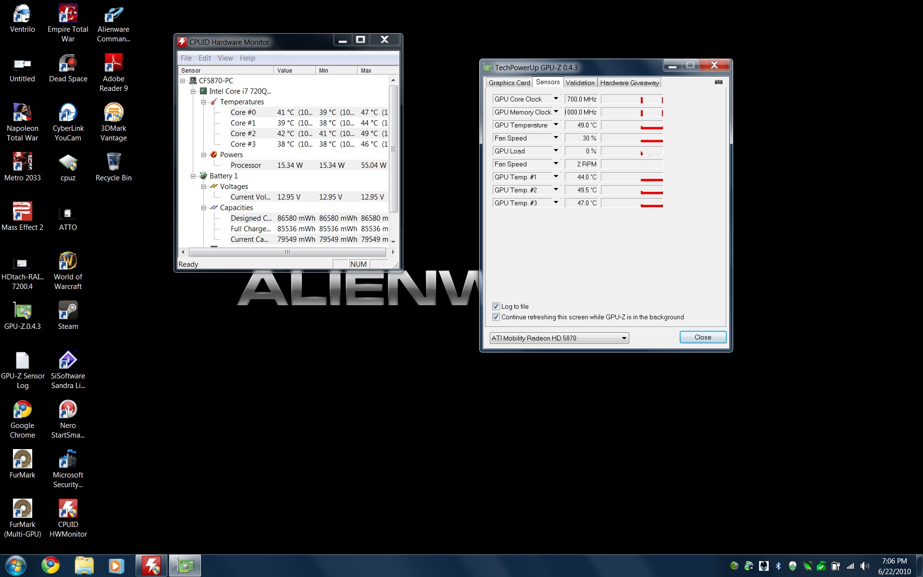
Task: Open the Alienware Command Center desktop icon
Action: [x=113, y=15]
